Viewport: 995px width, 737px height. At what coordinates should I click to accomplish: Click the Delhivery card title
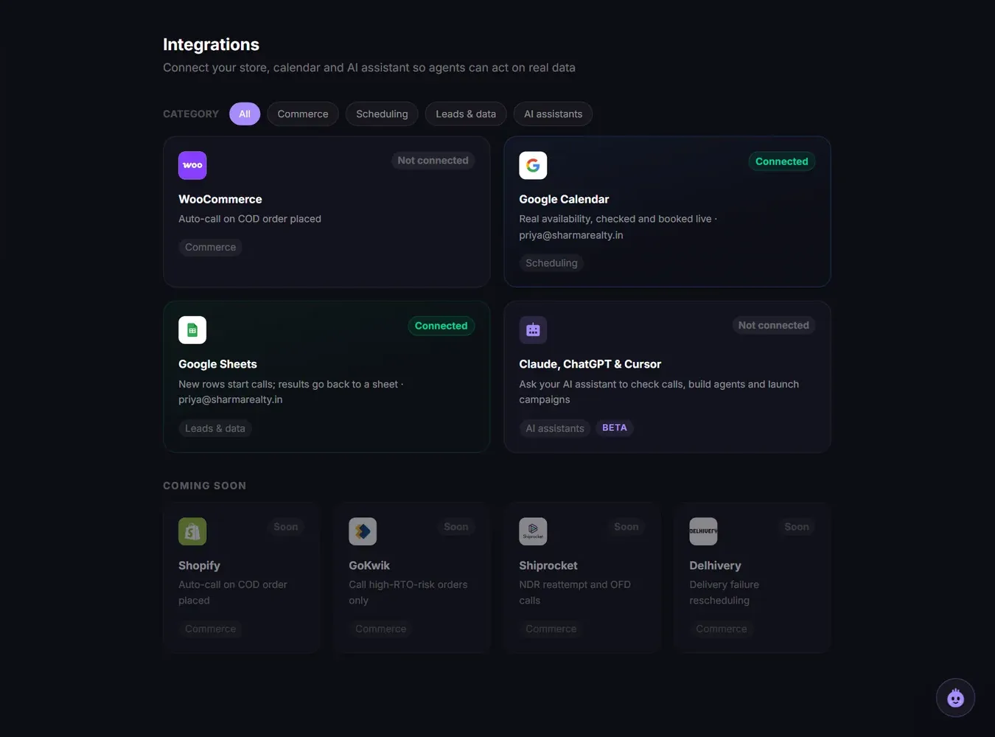[715, 565]
